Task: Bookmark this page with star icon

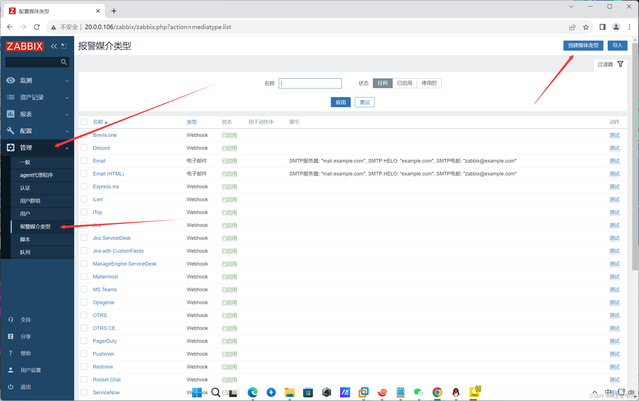Action: coord(586,27)
